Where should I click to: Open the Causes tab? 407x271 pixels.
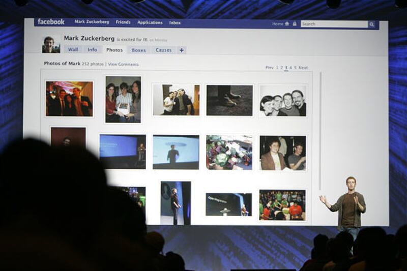(x=163, y=50)
